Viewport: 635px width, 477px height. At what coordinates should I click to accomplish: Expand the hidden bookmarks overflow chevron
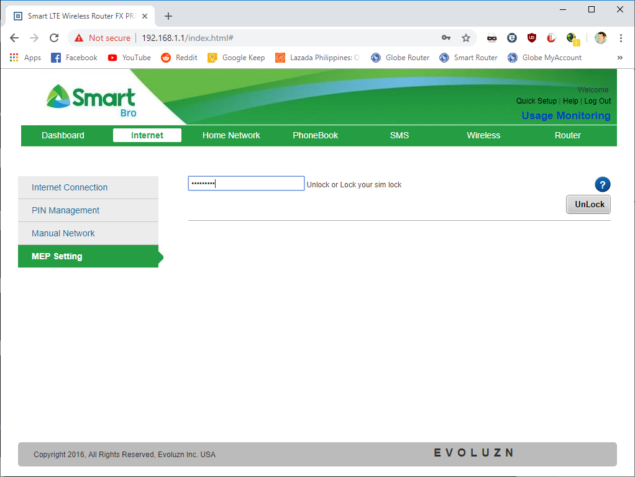click(x=619, y=58)
